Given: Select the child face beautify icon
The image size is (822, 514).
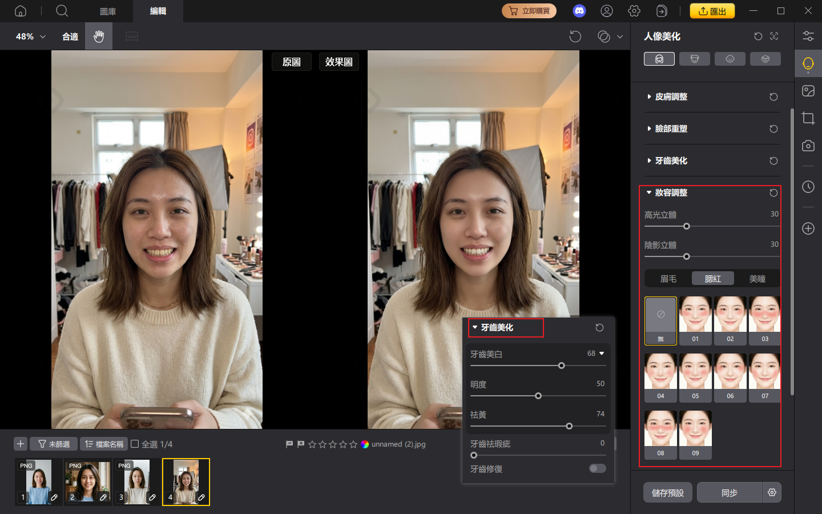Looking at the screenshot, I should point(730,58).
